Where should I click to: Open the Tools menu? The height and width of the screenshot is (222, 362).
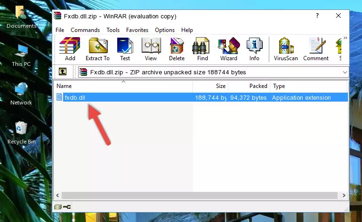[x=113, y=30]
